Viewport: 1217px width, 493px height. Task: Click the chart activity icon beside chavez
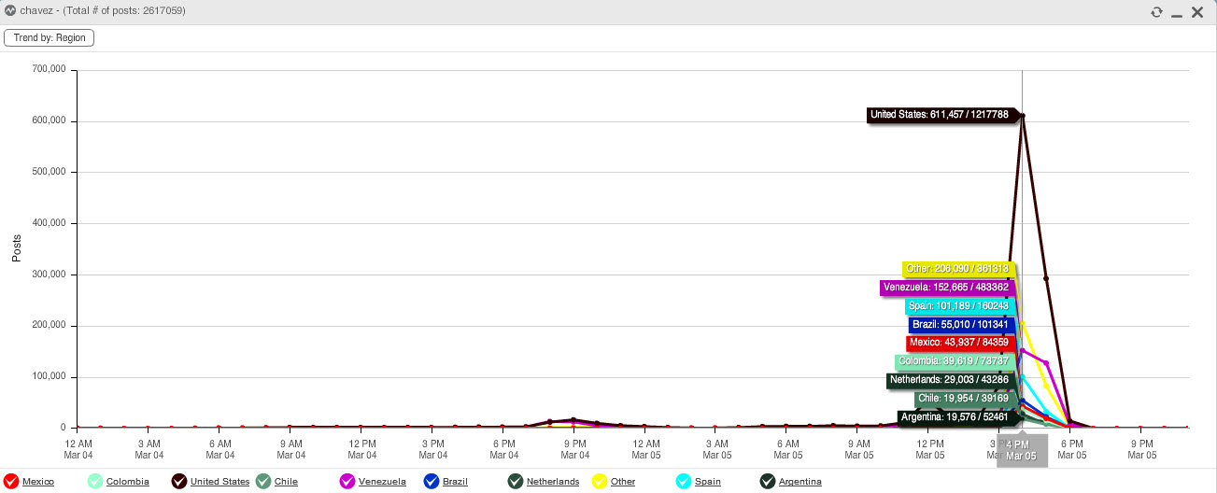[x=9, y=12]
